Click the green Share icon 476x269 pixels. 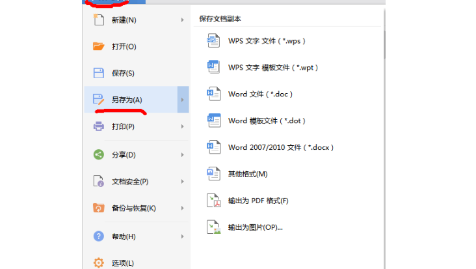(98, 154)
